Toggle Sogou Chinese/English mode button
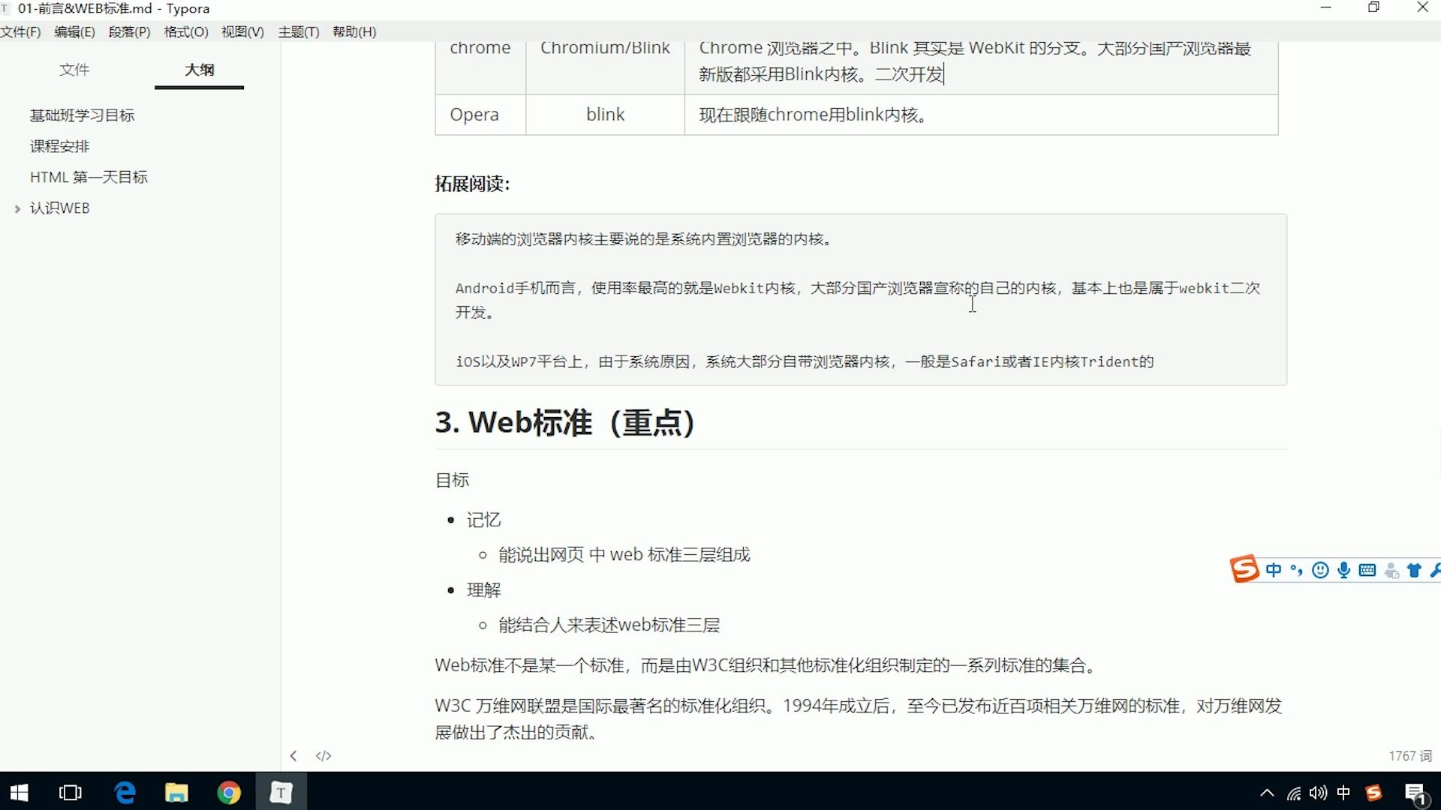 [1274, 570]
